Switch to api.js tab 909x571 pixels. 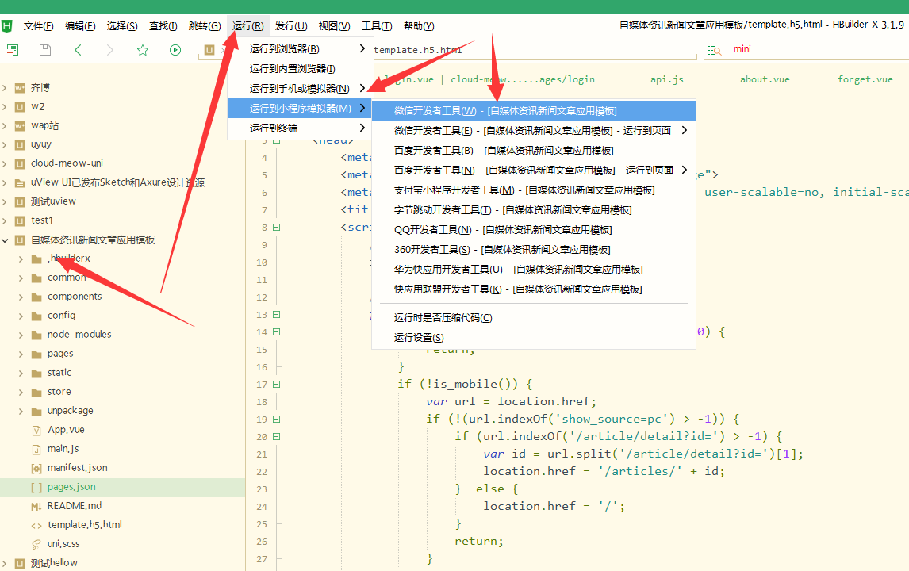coord(666,79)
